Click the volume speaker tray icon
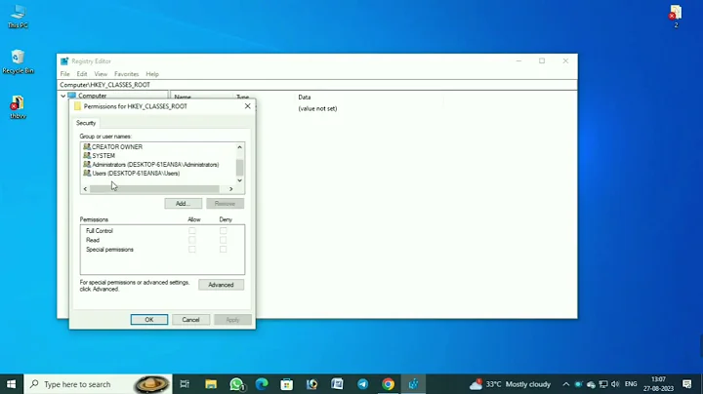Image resolution: width=703 pixels, height=394 pixels. [x=615, y=384]
